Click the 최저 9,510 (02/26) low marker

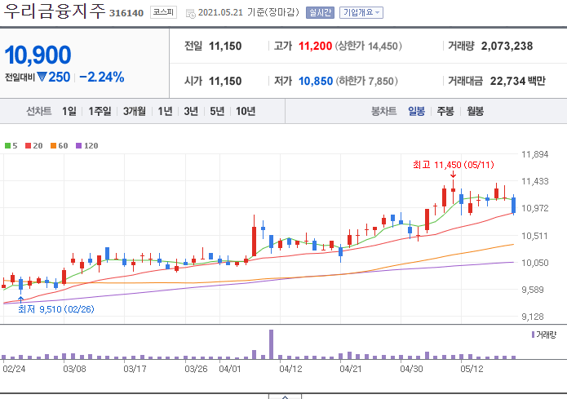click(x=56, y=309)
